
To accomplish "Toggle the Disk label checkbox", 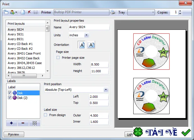I will pyautogui.click(x=10, y=93).
